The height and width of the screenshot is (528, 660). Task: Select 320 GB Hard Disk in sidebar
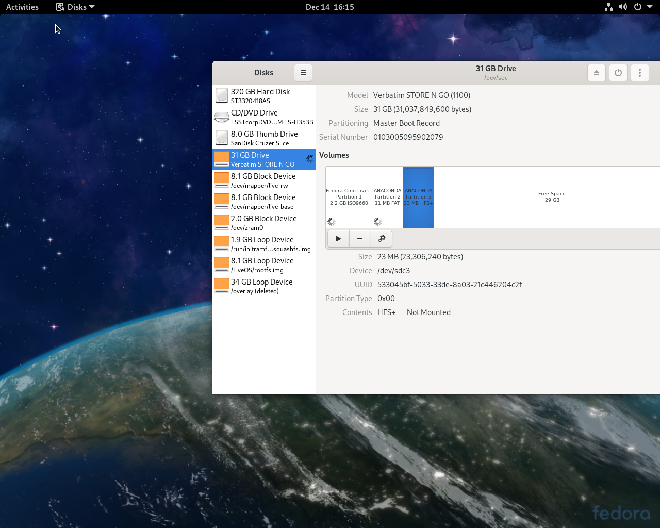point(264,96)
